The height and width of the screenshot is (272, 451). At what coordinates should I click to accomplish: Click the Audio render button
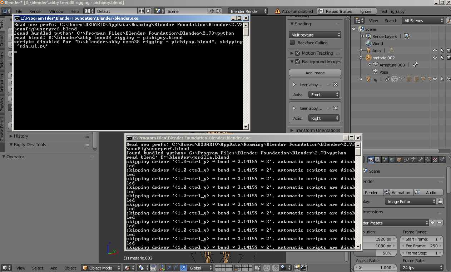pyautogui.click(x=428, y=193)
